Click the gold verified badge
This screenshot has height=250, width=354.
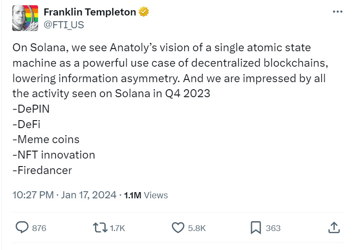click(144, 12)
